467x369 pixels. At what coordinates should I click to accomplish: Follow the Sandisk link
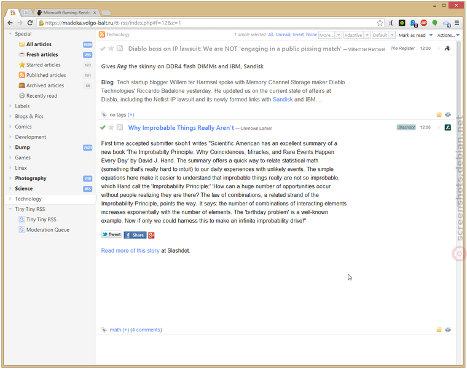(x=282, y=99)
